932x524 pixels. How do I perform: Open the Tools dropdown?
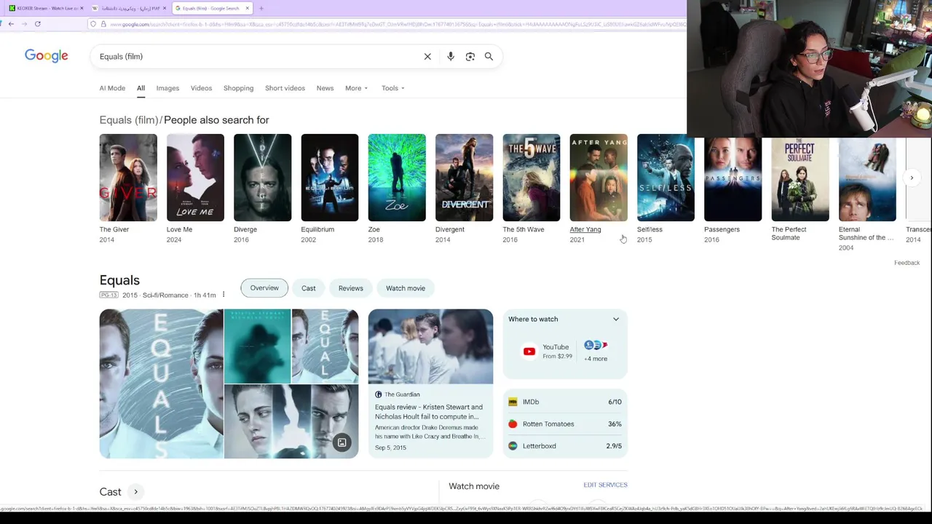click(x=393, y=88)
